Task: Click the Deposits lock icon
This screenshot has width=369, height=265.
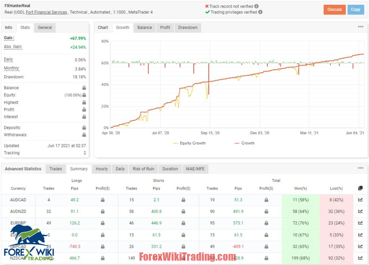Action: point(84,128)
